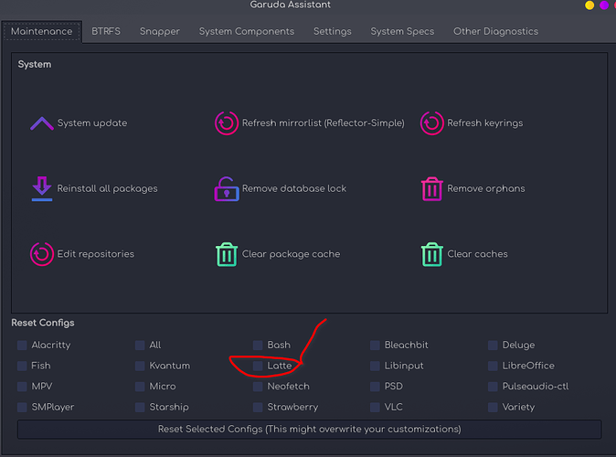
Task: Select the LibreOffice checkbox
Action: pos(493,366)
